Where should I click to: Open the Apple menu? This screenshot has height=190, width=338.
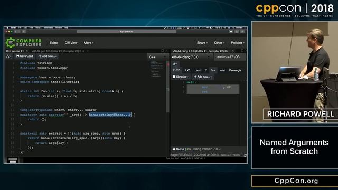click(x=7, y=27)
